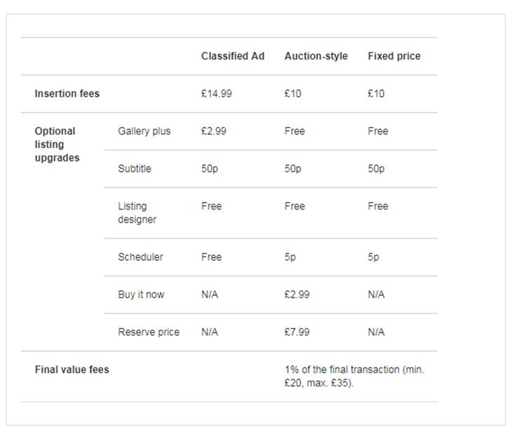The height and width of the screenshot is (427, 509).
Task: Click the 1% final transaction fee text
Action: click(x=355, y=376)
